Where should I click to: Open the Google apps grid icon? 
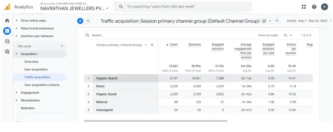[x=304, y=7]
